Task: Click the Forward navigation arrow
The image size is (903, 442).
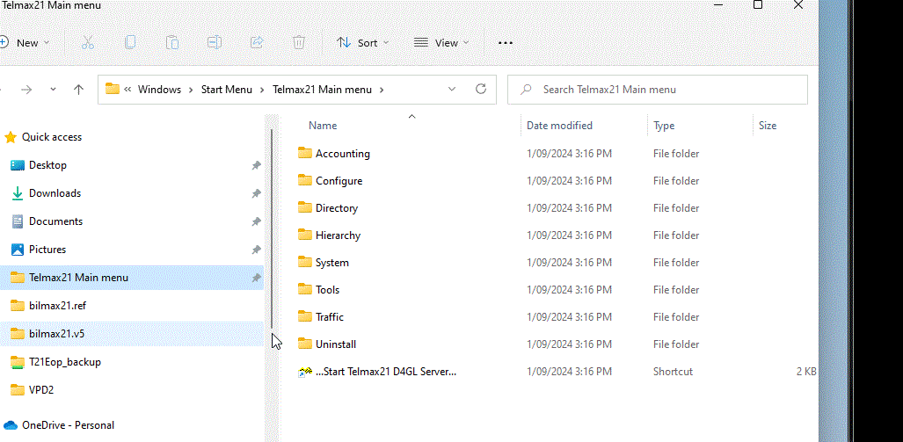Action: 25,90
